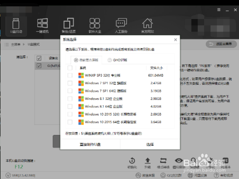Click 主菜单 in the breadcrumb

(x=16, y=44)
